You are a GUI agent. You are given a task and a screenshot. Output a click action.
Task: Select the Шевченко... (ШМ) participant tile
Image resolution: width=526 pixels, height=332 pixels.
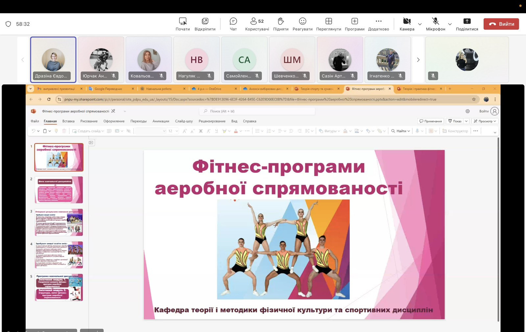pos(292,59)
